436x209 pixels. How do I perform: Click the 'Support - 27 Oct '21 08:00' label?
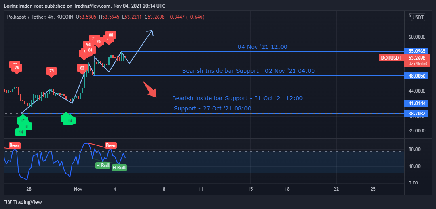point(213,108)
